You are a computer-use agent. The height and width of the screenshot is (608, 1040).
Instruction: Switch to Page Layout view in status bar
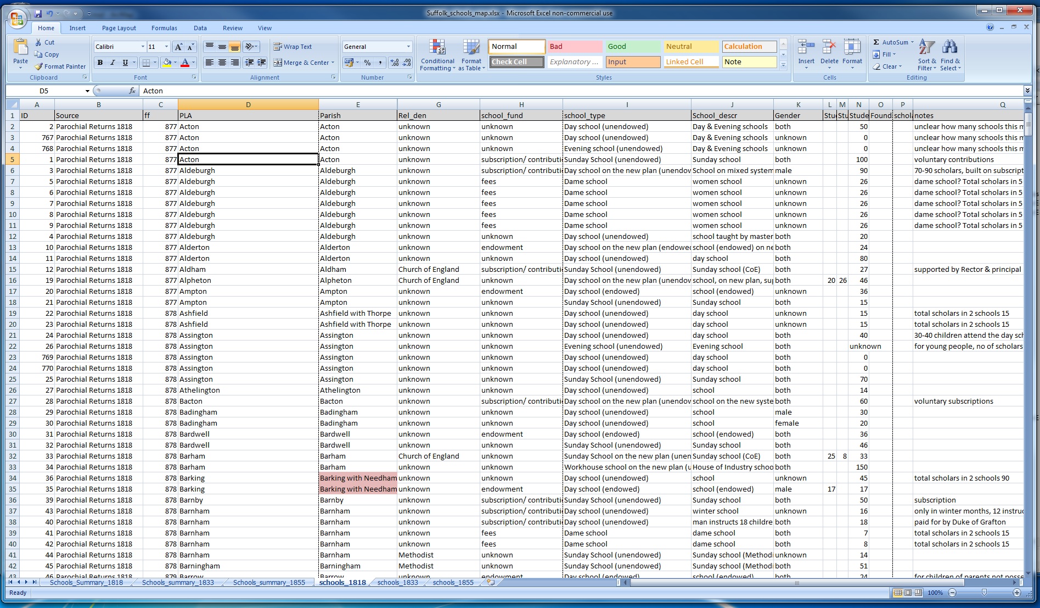[908, 593]
